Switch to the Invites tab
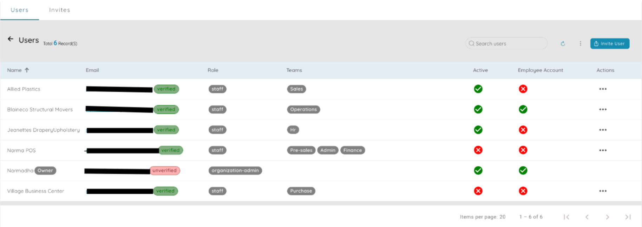The height and width of the screenshot is (227, 642). (x=59, y=10)
